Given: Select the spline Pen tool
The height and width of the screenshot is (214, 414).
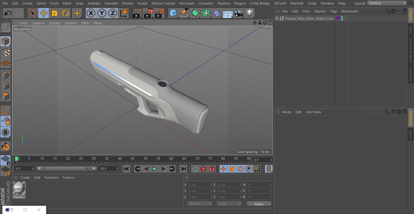Looking at the screenshot, I should pos(184,13).
